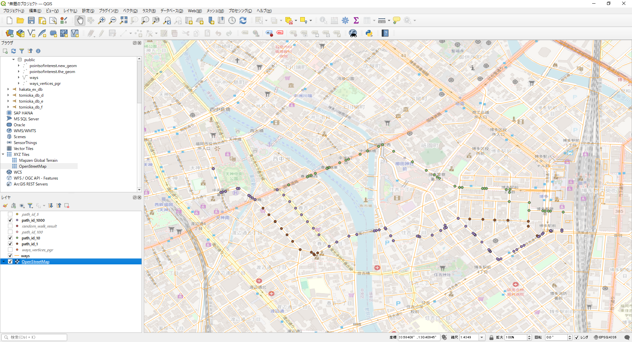Select Mapzen Global Terrain in browser
The width and height of the screenshot is (632, 342).
[x=38, y=160]
